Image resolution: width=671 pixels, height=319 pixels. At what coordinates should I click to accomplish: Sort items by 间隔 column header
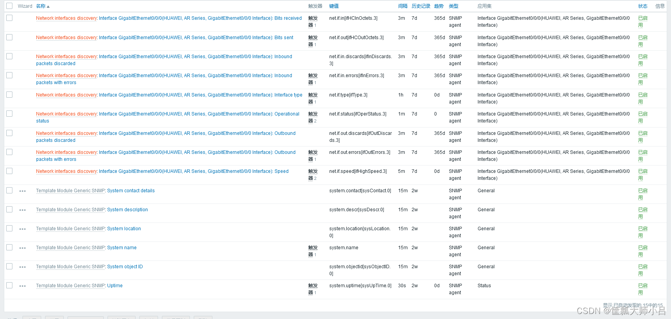[403, 6]
